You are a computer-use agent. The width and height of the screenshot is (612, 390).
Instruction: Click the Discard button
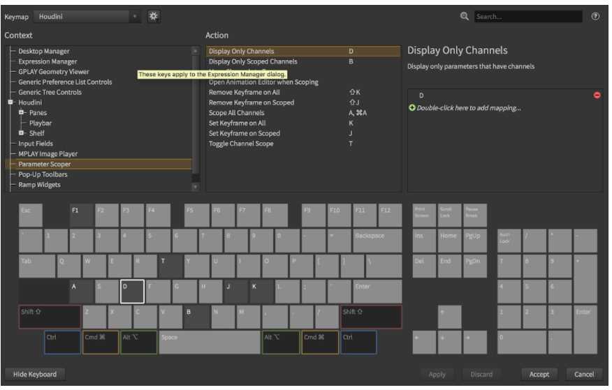click(481, 374)
